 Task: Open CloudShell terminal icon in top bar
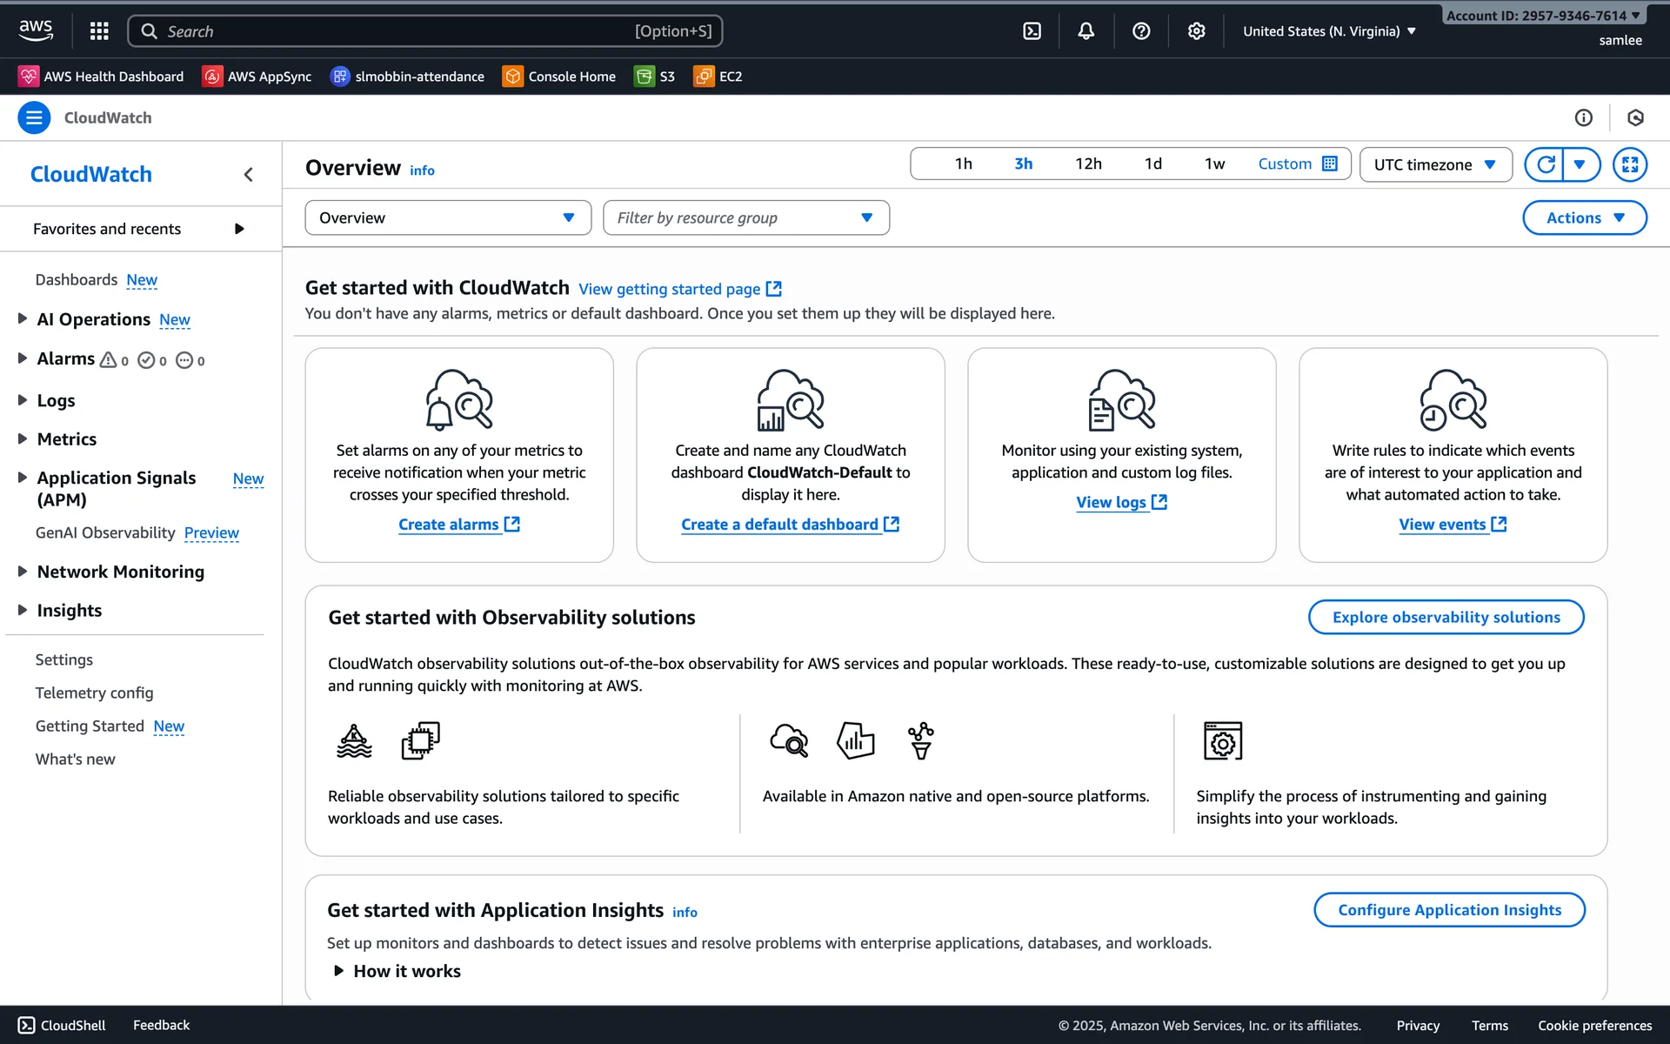pos(1032,31)
